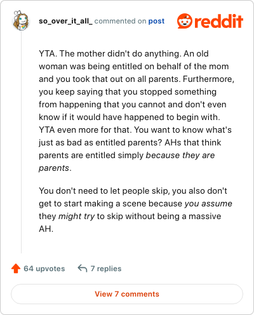Click the orange reddit wordmark

(218, 21)
